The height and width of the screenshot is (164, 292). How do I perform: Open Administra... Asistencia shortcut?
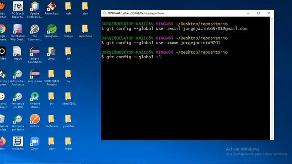(x=18, y=78)
